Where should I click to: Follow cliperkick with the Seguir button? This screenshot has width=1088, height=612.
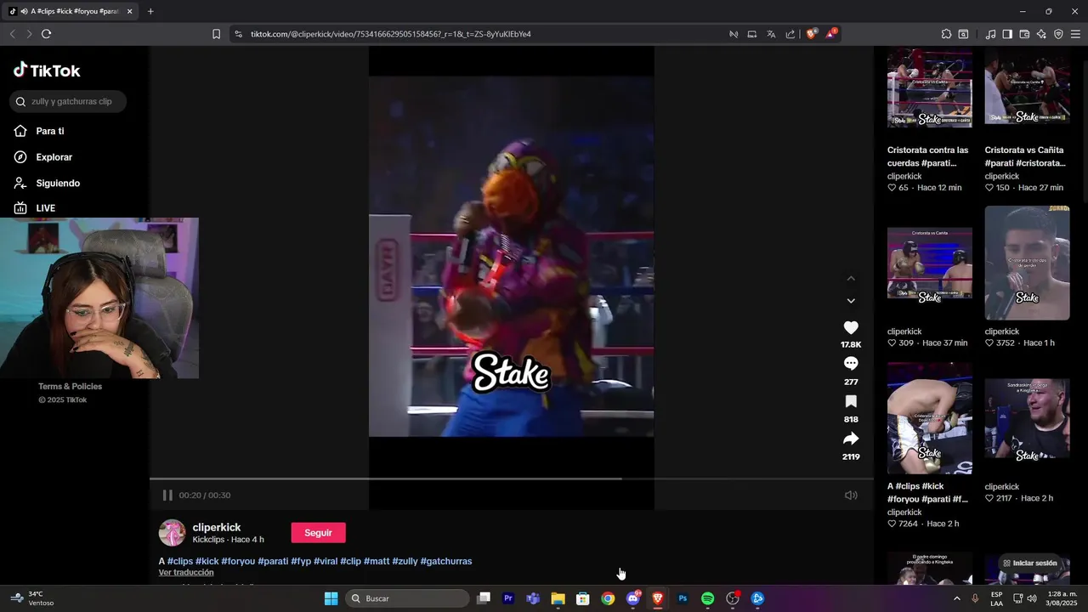(318, 533)
